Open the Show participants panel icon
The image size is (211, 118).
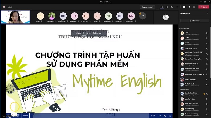coord(162,7)
